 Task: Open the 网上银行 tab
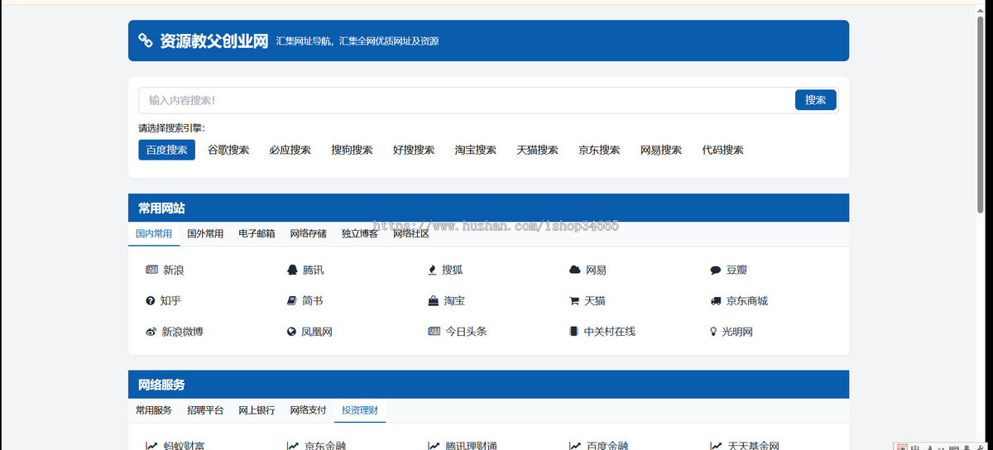point(257,410)
